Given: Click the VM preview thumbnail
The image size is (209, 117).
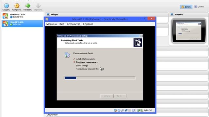Looking at the screenshot, I should coord(189,31).
